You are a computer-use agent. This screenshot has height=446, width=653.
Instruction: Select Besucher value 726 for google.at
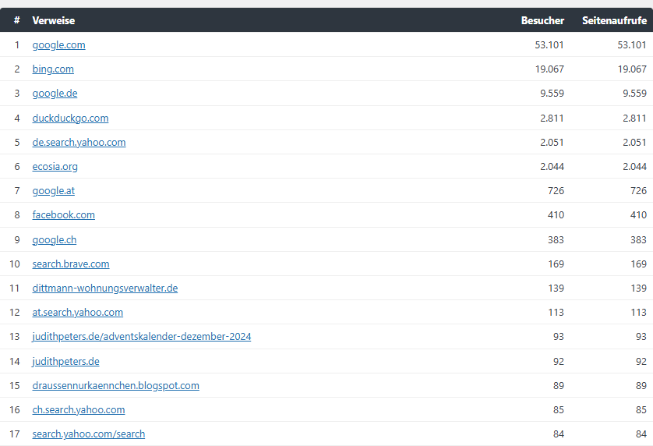(x=556, y=191)
